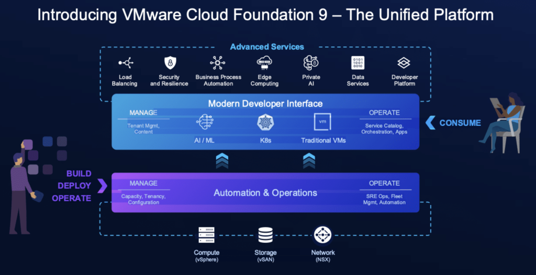Viewport: 536px width, 275px height.
Task: Click the 'Data Services' label
Action: tap(358, 80)
